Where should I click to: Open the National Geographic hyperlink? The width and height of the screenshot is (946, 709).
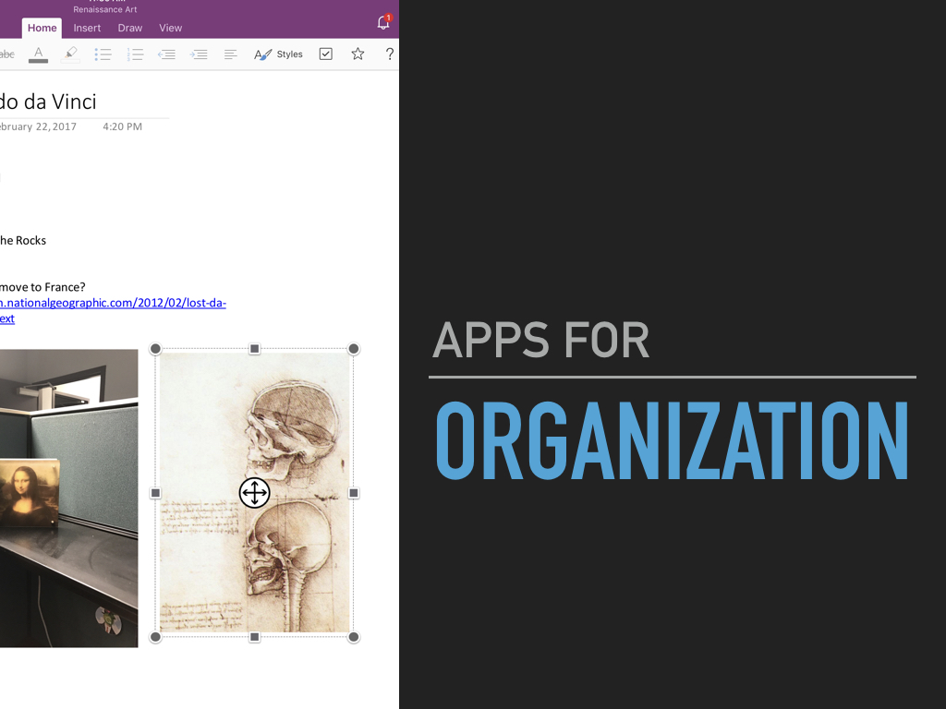113,310
